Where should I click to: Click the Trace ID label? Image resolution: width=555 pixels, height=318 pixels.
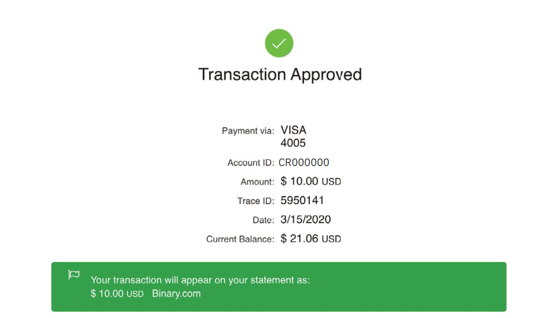[x=255, y=201]
